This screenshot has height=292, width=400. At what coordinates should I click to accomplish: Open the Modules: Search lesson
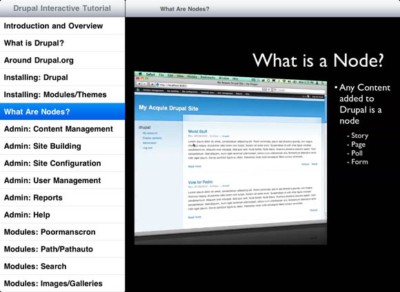(62, 267)
